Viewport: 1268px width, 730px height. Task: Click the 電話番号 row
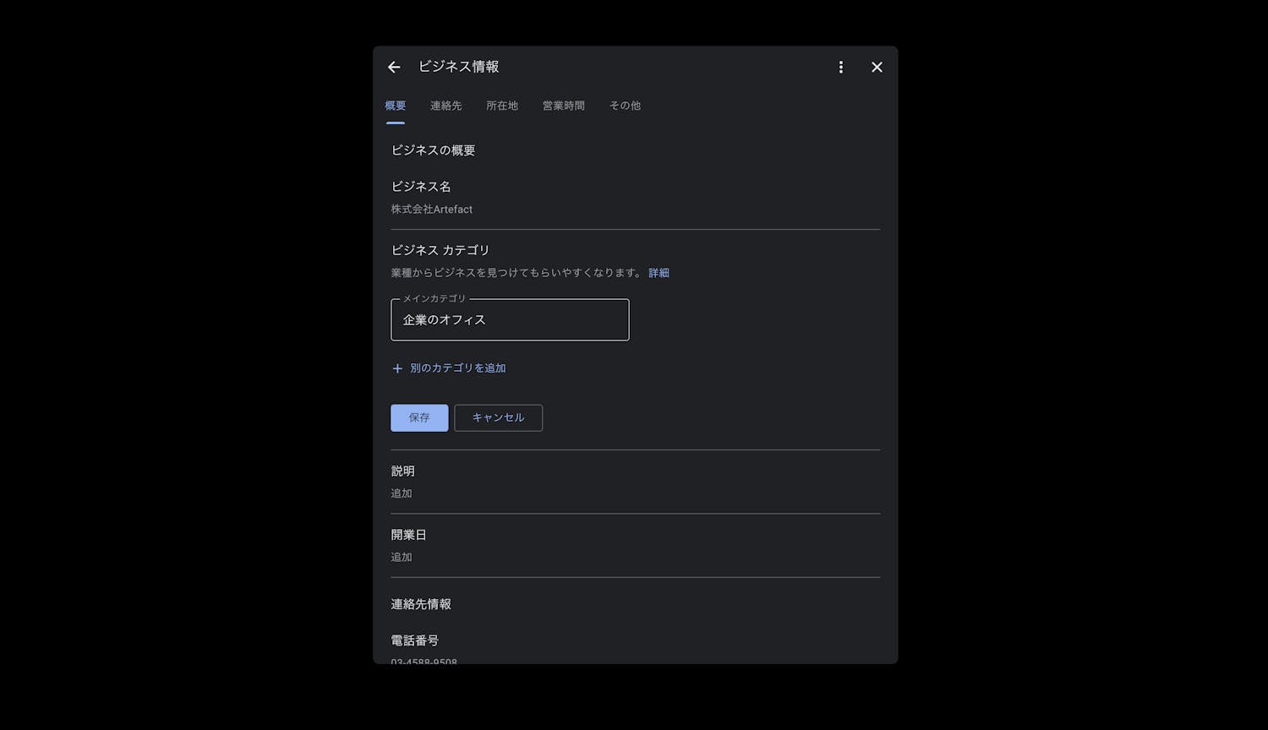point(635,649)
